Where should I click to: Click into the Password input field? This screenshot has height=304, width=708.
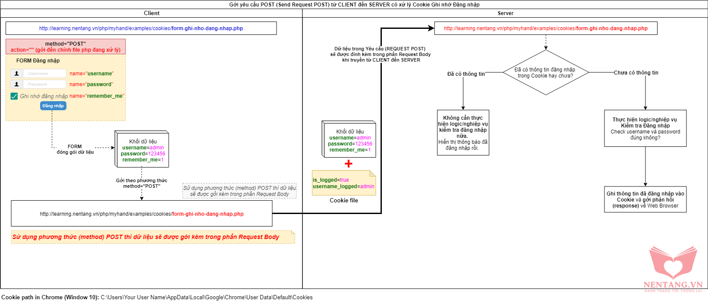tap(44, 84)
